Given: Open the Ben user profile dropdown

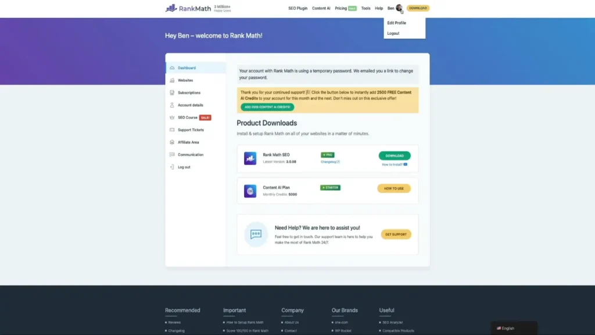Looking at the screenshot, I should tap(395, 8).
